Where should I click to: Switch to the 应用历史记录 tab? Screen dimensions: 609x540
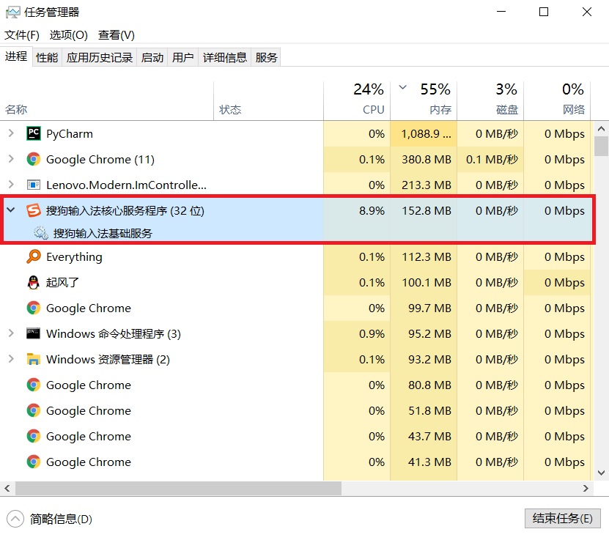point(100,57)
